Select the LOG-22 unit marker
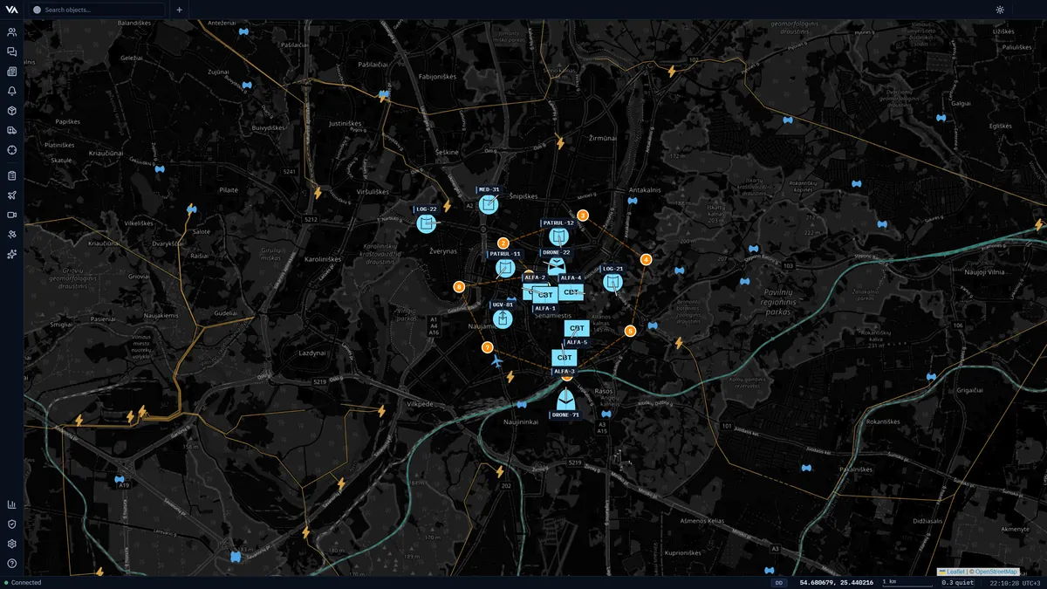Image resolution: width=1047 pixels, height=589 pixels. pyautogui.click(x=426, y=223)
